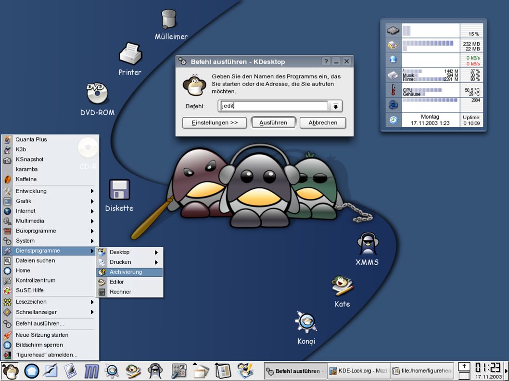Switch to the KDE-Look.org Mozilla taskbar button
509x381 pixels.
[x=358, y=371]
